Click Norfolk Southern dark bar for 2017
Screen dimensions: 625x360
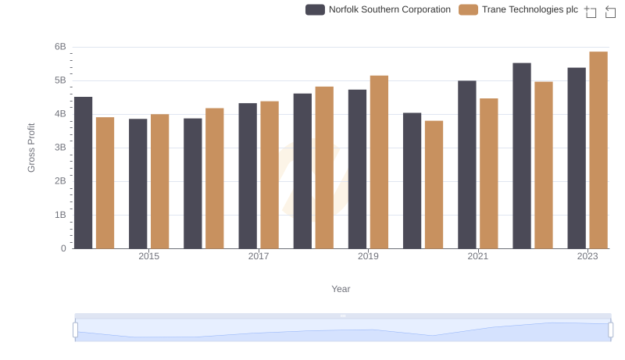click(x=248, y=176)
